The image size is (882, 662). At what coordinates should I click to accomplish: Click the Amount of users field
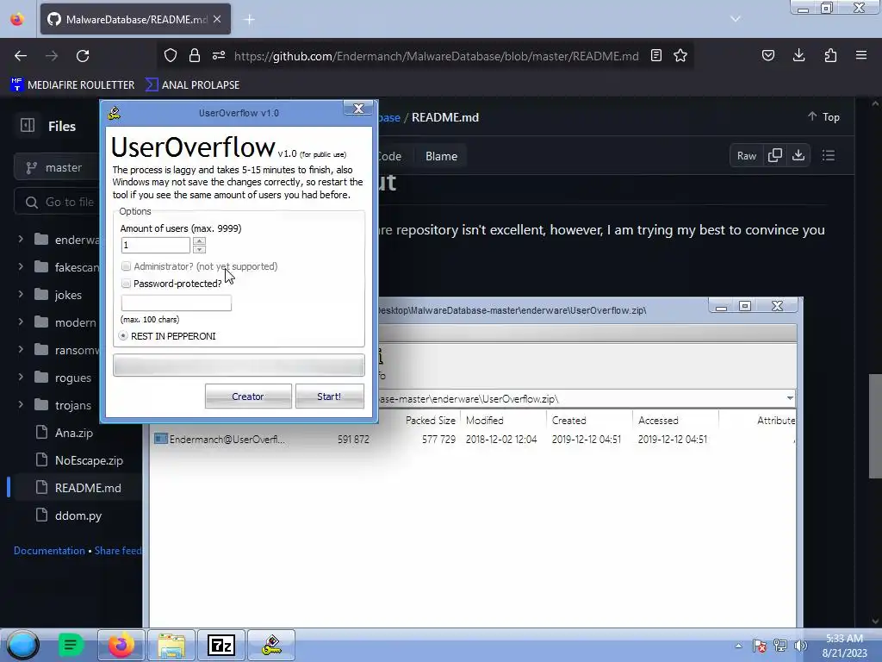click(156, 245)
